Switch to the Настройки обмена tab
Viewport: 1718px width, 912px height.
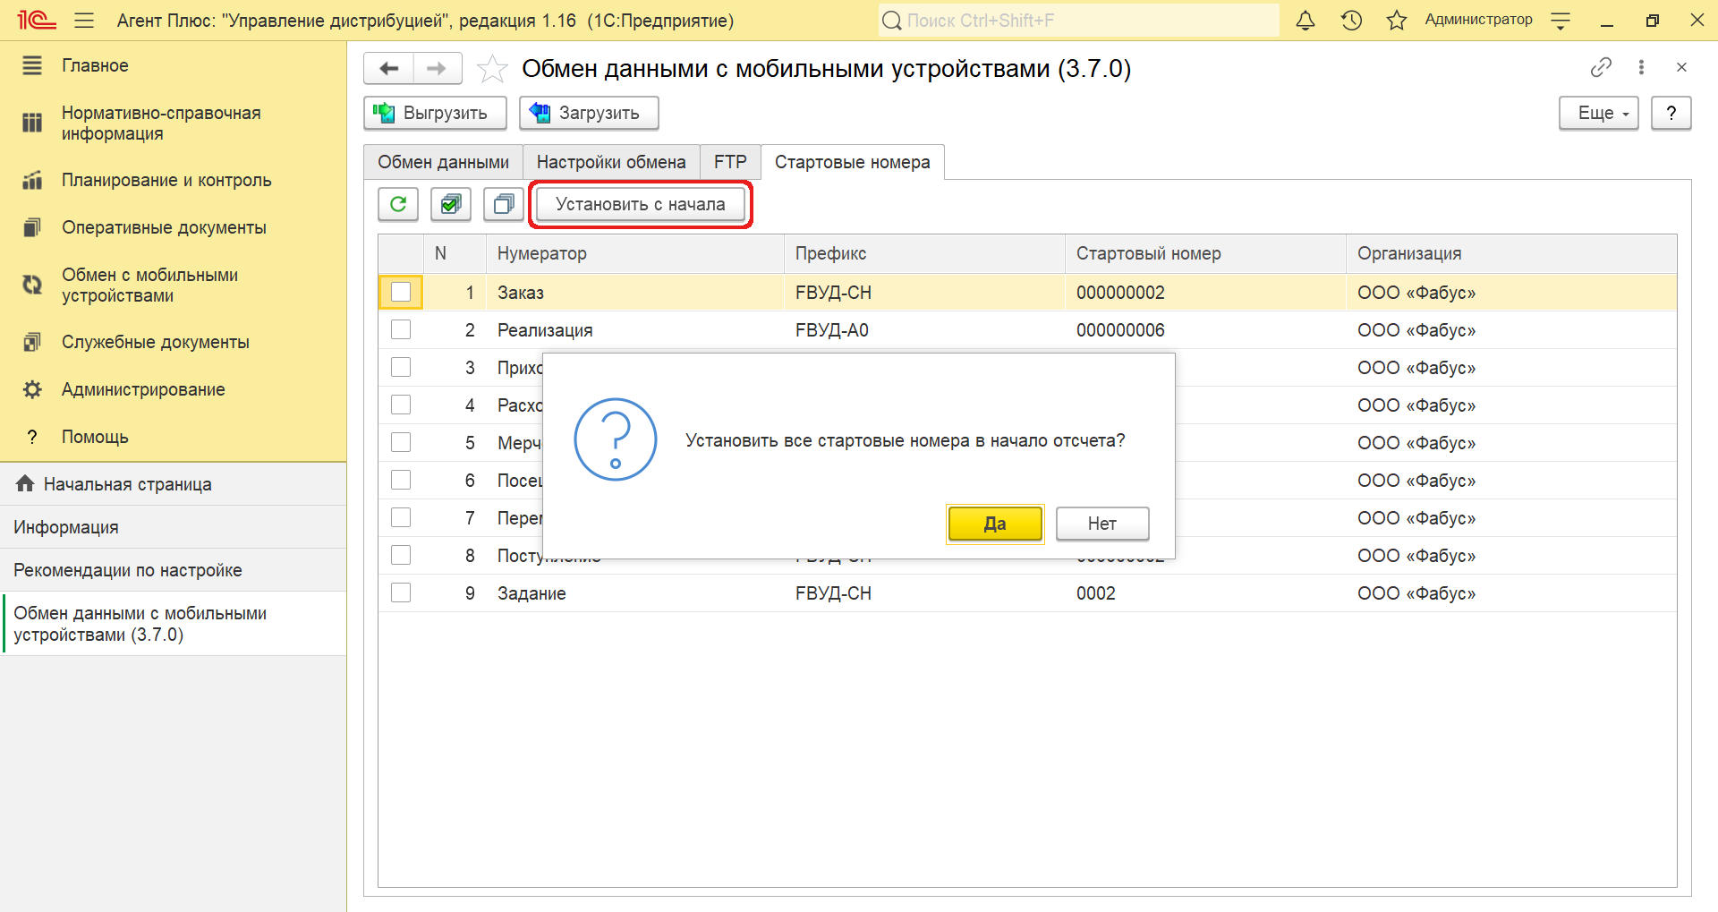coord(611,162)
